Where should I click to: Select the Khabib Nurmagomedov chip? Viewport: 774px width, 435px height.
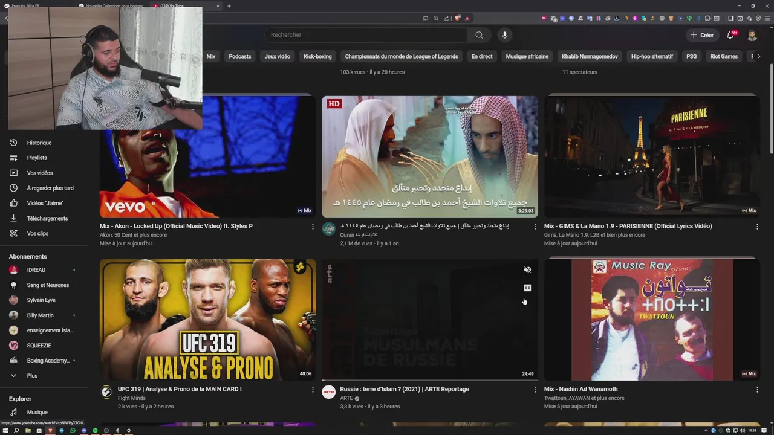(x=590, y=56)
